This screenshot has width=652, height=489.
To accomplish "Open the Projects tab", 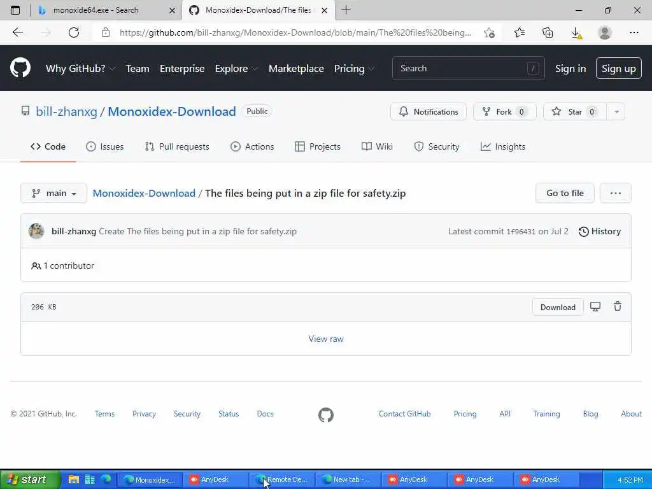I will click(x=318, y=146).
